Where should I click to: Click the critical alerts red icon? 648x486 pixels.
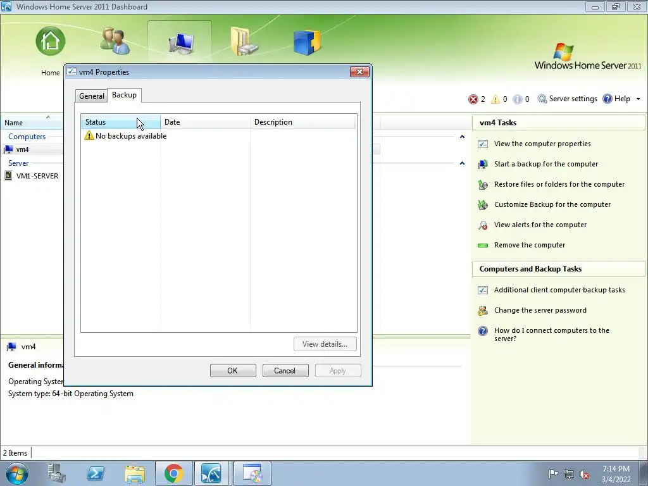point(473,99)
